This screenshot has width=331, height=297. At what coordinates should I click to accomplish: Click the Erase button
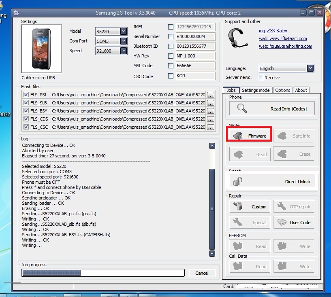[294, 154]
